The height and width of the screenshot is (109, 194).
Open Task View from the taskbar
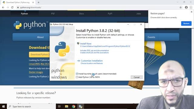tap(59, 106)
